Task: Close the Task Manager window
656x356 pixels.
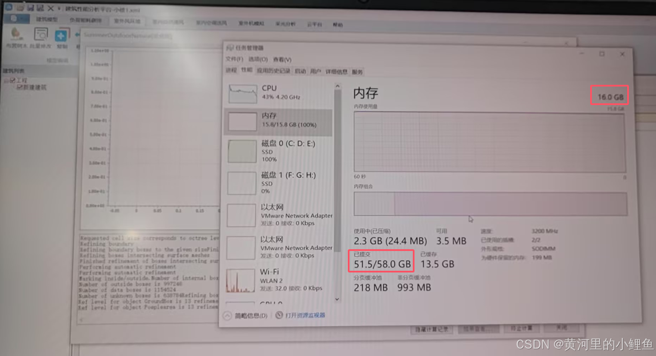Action: pyautogui.click(x=622, y=54)
